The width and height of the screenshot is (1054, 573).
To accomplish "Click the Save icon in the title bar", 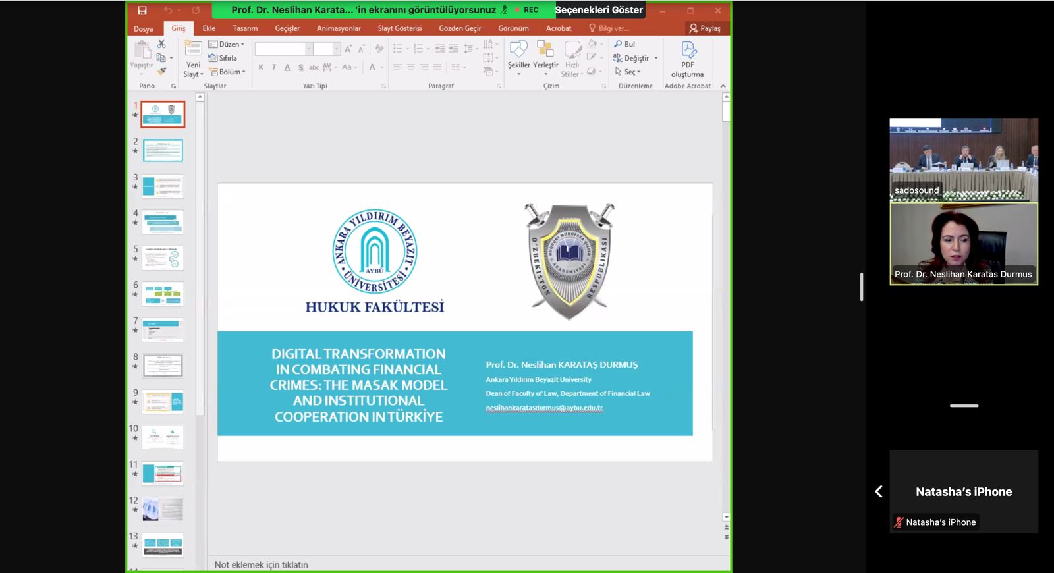I will pos(142,10).
